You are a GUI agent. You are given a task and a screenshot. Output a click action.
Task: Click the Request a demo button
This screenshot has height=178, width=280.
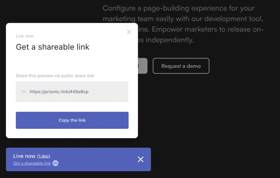181,66
